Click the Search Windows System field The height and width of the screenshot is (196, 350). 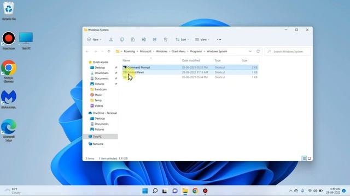(x=288, y=51)
